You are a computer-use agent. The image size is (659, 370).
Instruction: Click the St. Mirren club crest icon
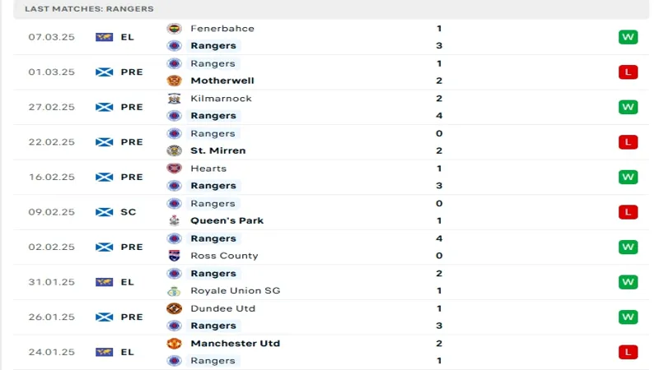(x=174, y=150)
